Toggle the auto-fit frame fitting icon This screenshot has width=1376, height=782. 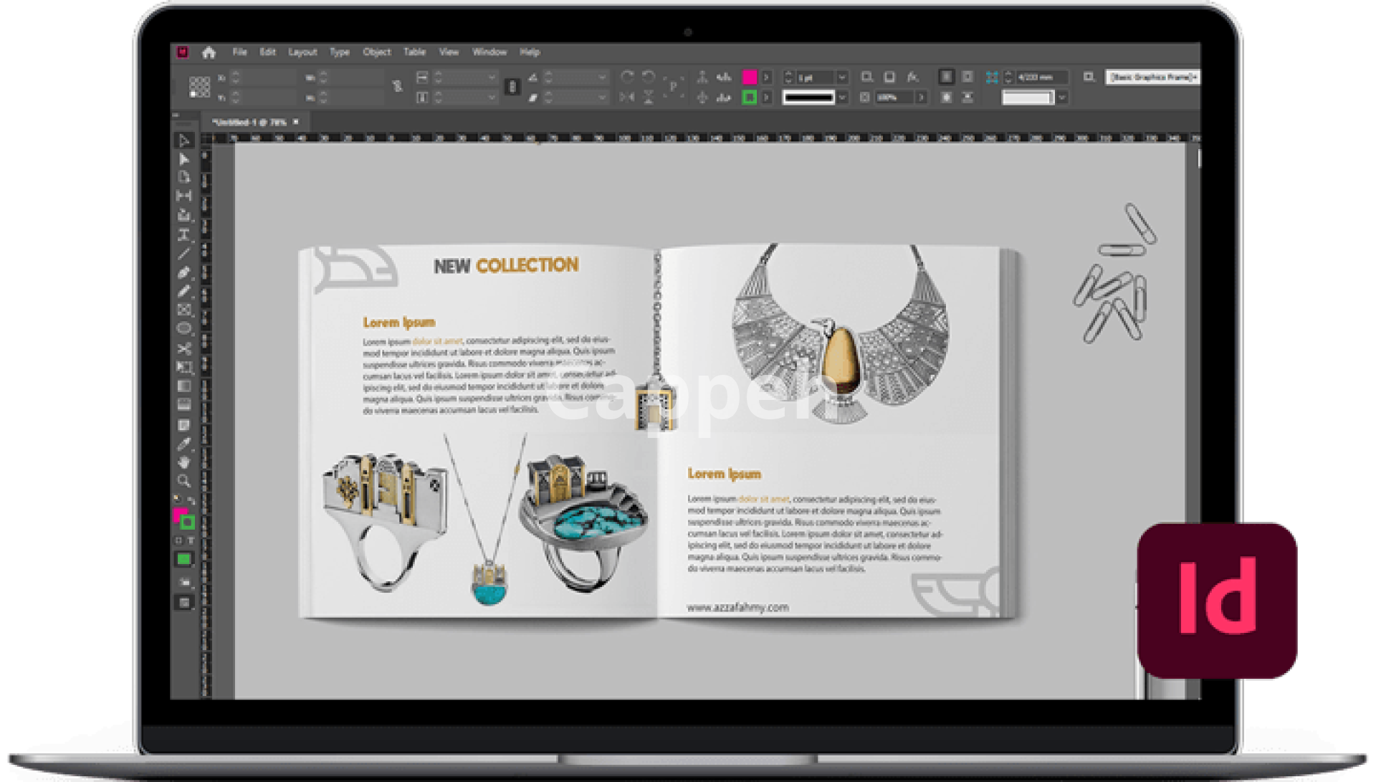point(991,77)
